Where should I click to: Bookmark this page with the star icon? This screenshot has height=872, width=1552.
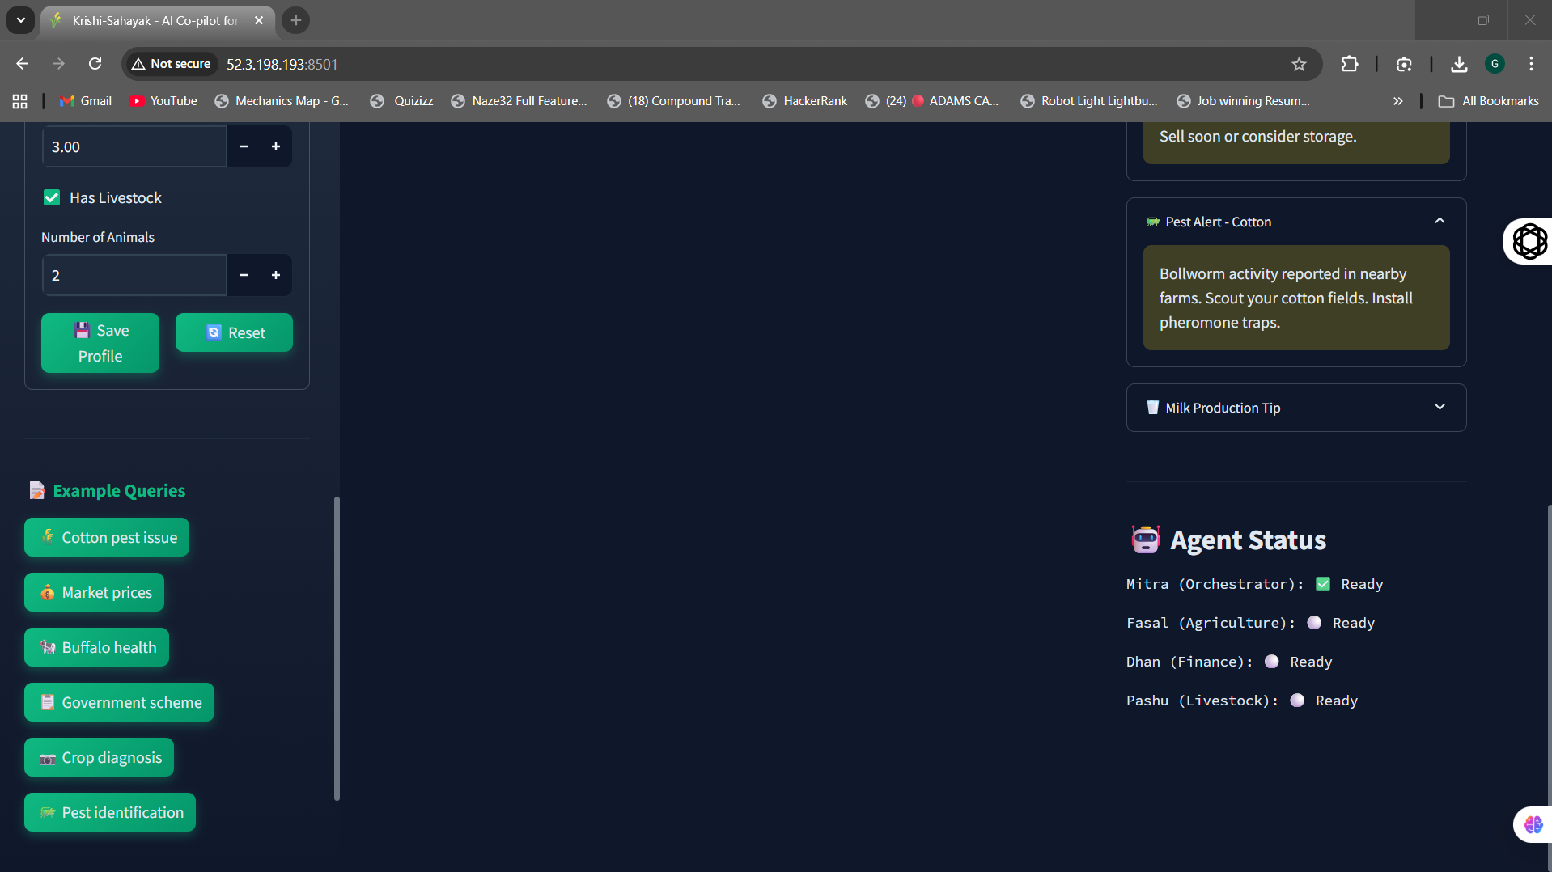point(1299,64)
